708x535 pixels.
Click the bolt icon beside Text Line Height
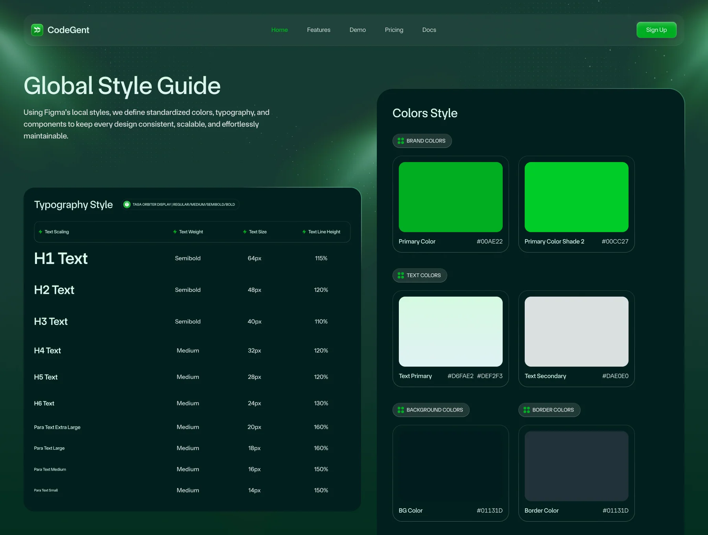point(304,232)
